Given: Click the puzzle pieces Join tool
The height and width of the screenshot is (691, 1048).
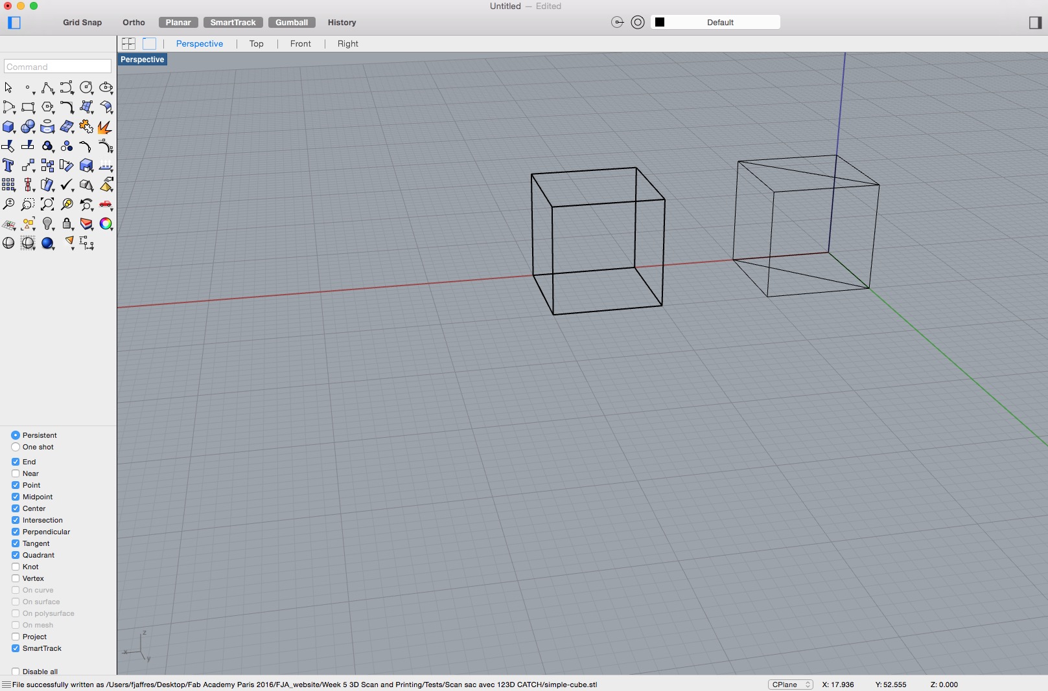Looking at the screenshot, I should (86, 127).
